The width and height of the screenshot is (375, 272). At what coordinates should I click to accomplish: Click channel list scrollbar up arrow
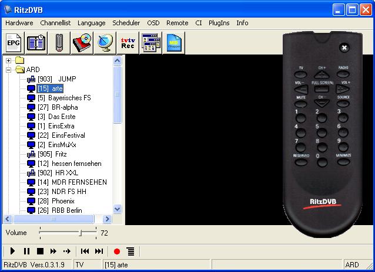117,61
